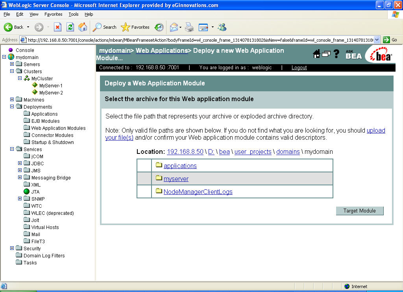The width and height of the screenshot is (403, 292).
Task: Collapse the MyCluster tree node
Action: pyautogui.click(x=20, y=78)
